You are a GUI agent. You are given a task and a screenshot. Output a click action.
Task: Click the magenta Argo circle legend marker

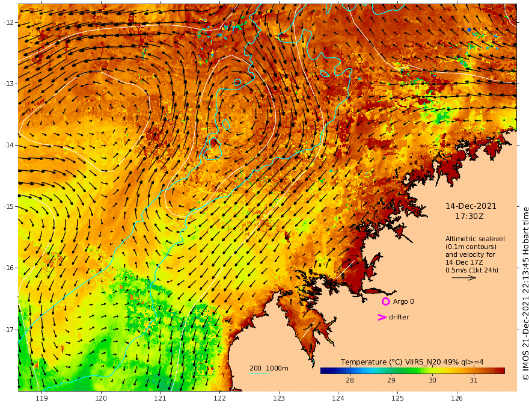click(x=385, y=301)
